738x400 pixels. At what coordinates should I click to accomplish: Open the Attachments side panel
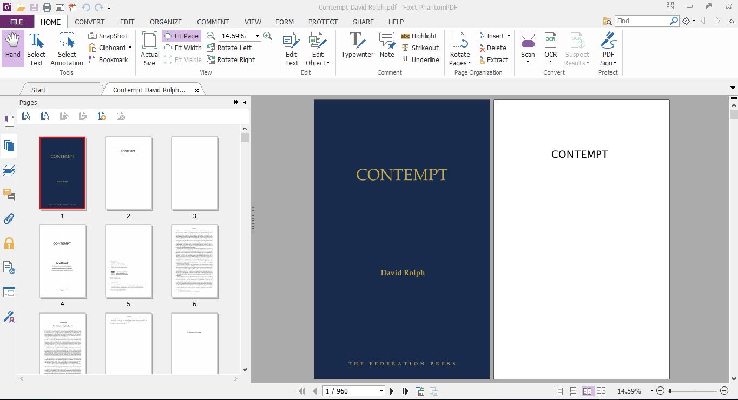coord(9,219)
